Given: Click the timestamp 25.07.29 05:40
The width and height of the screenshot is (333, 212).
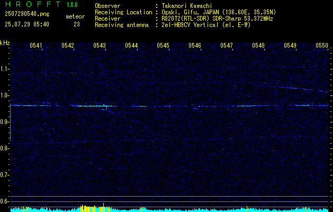Looking at the screenshot, I should coord(27,24).
